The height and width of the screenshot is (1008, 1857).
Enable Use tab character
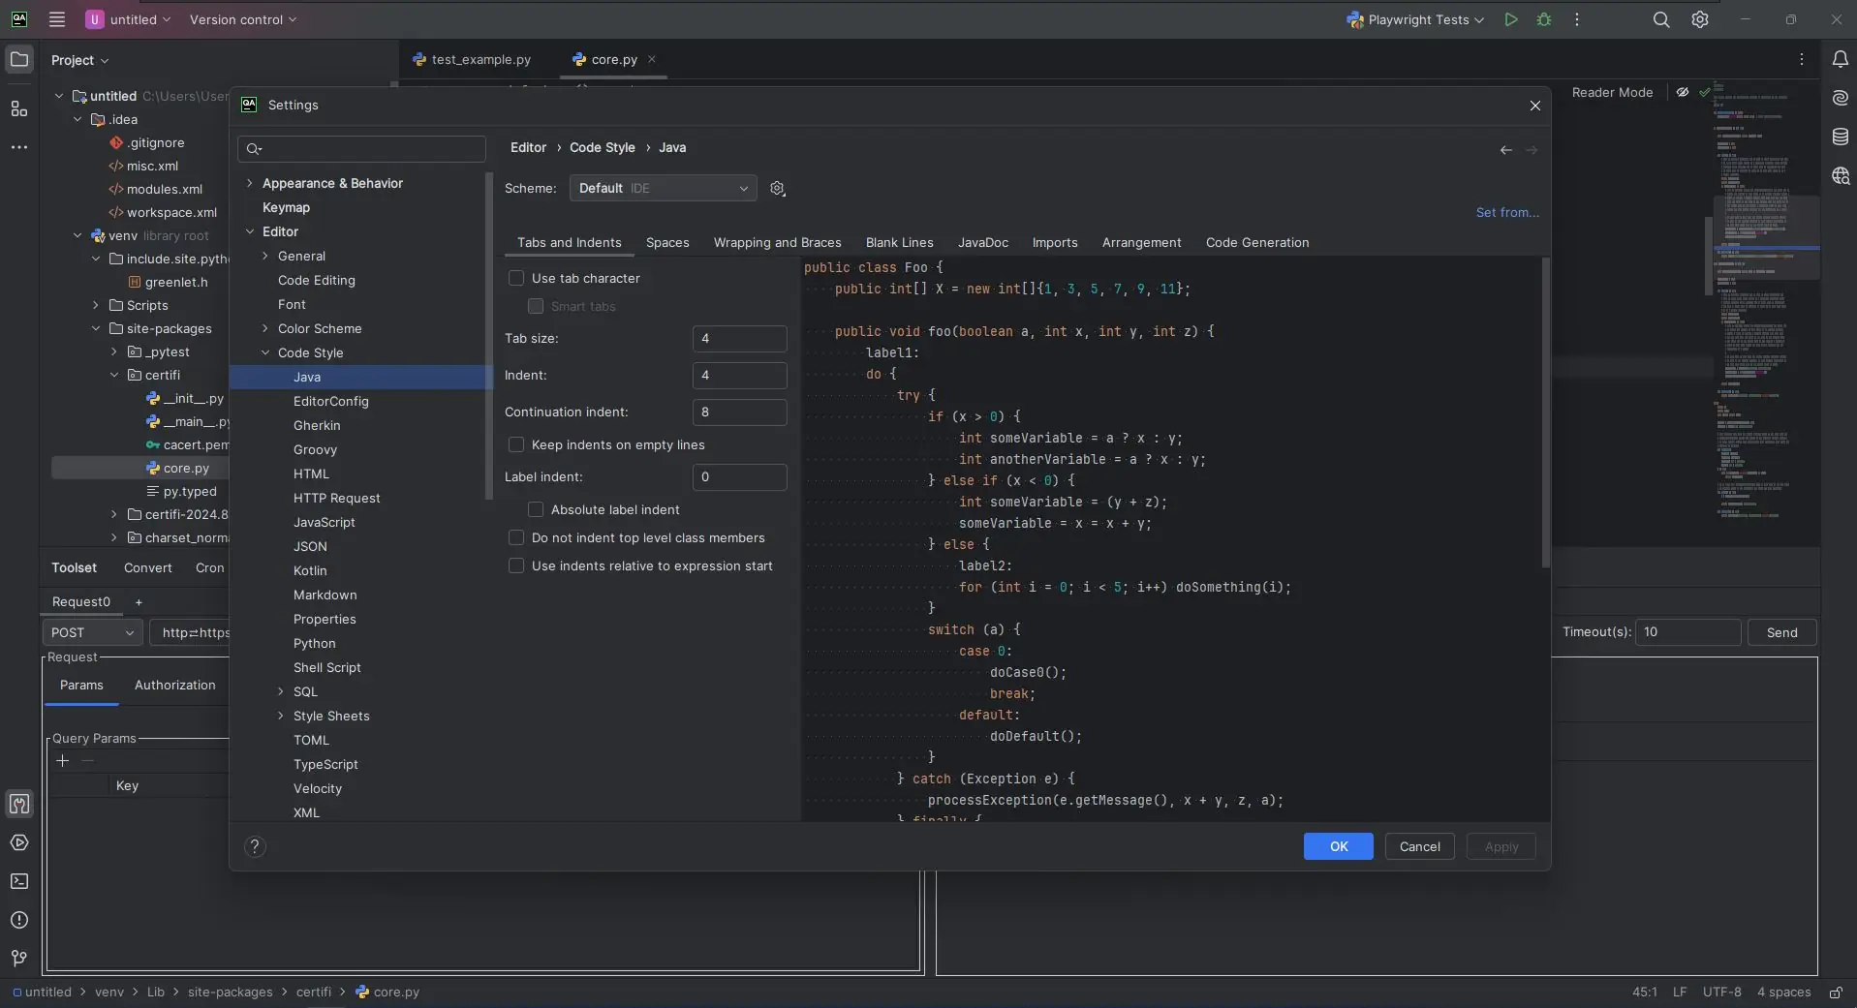tap(516, 279)
